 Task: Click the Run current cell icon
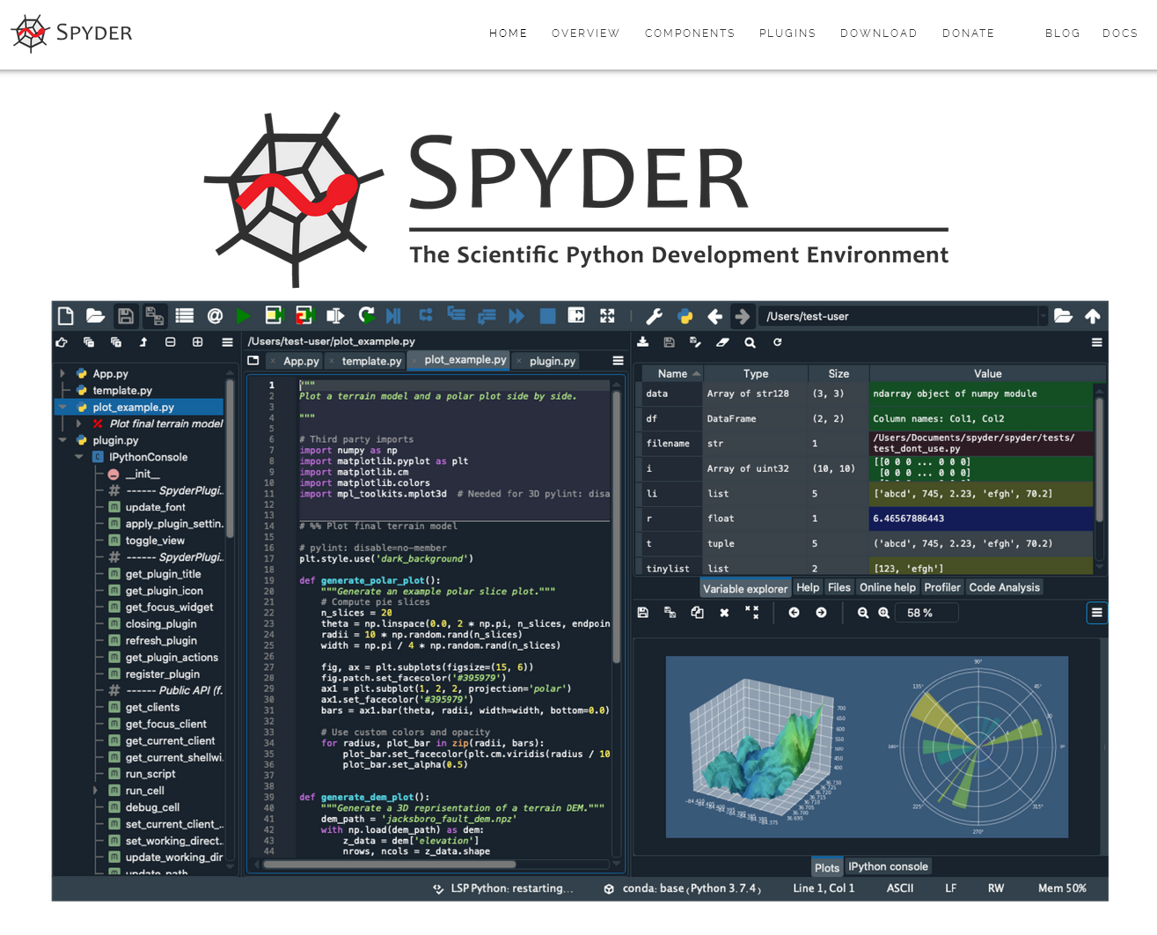275,315
